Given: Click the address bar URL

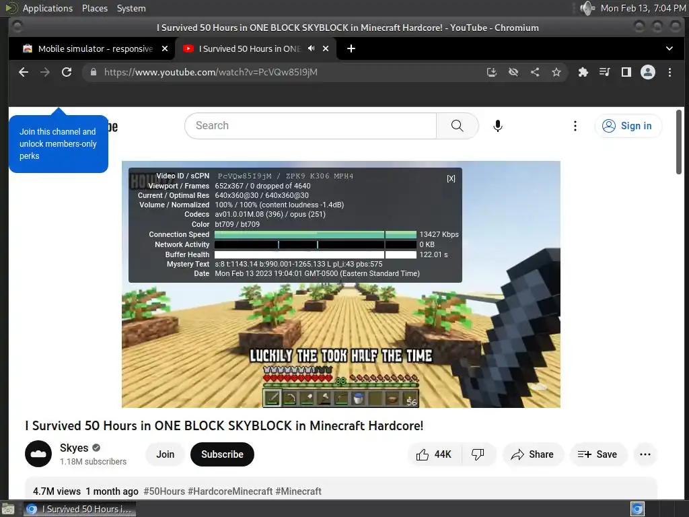Looking at the screenshot, I should 211,72.
